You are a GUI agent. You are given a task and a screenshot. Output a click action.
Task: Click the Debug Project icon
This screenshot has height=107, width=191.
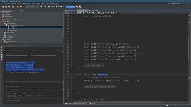point(57,7)
